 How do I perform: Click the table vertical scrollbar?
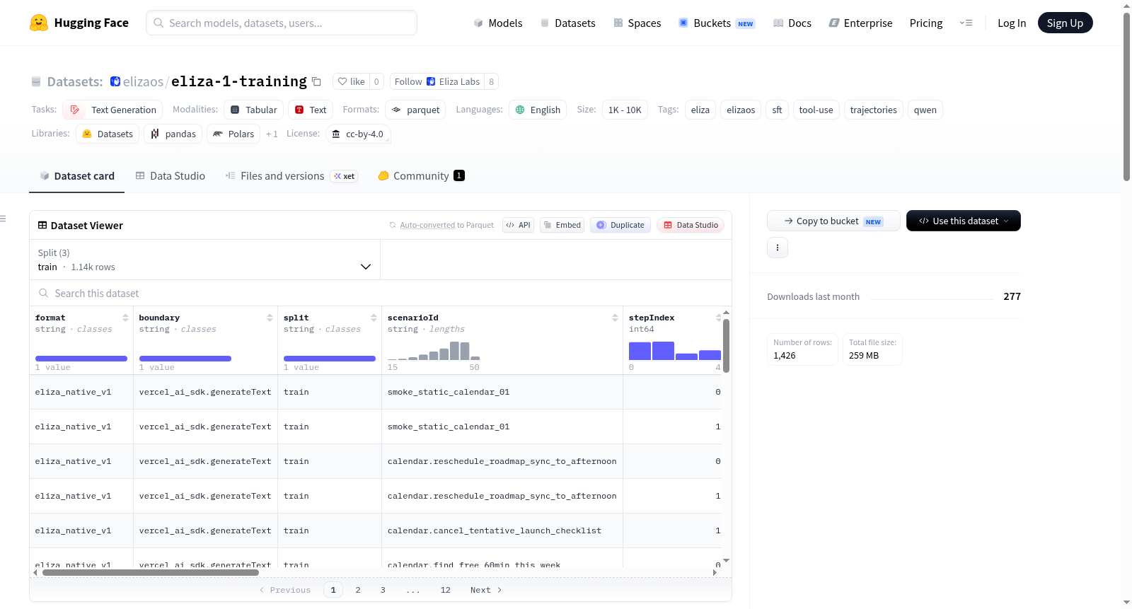tap(726, 345)
